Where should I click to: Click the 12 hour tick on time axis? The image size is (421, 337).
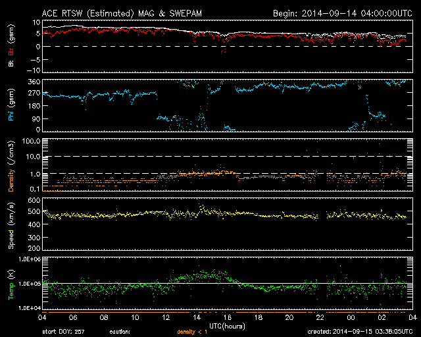coord(165,317)
